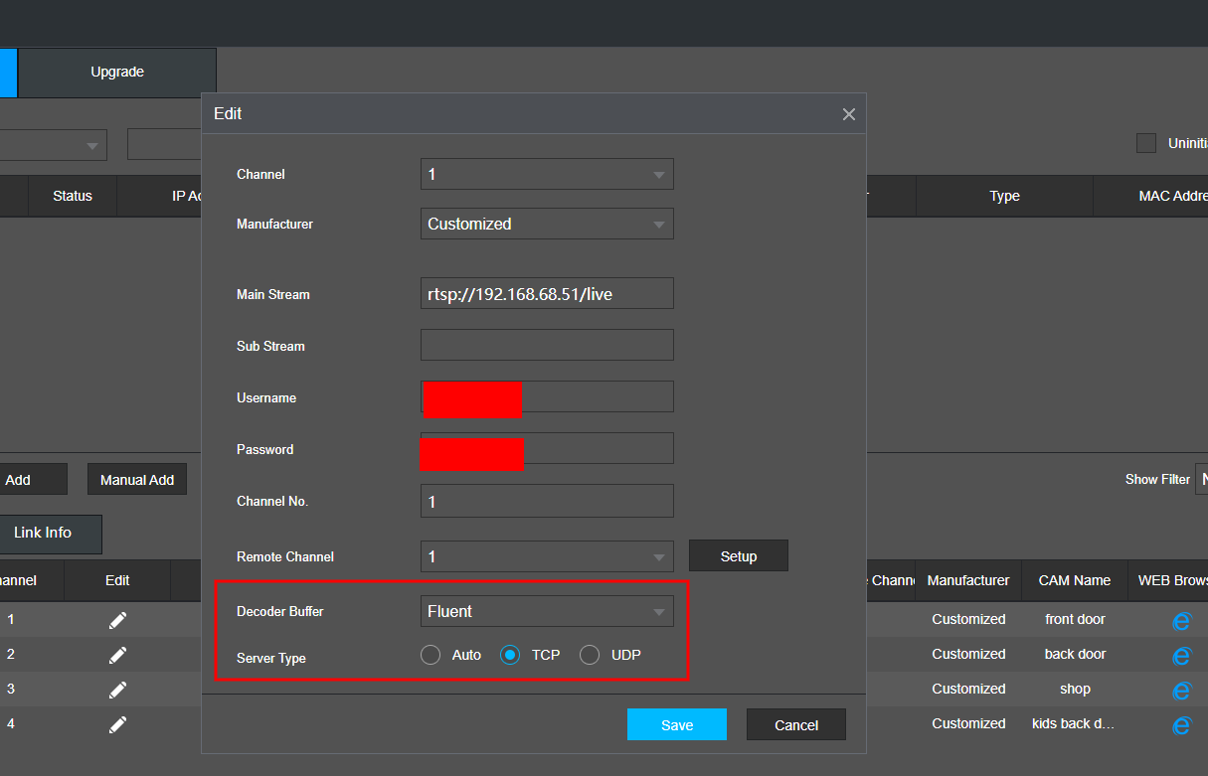
Task: Select the 'back door' camera name
Action: [x=1075, y=654]
